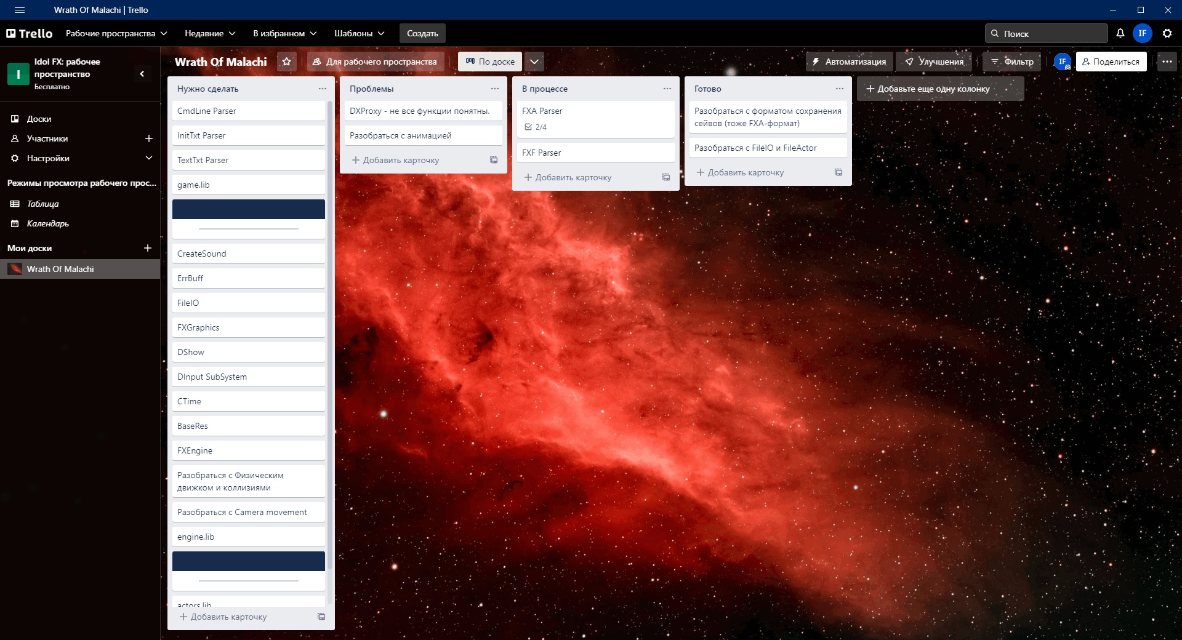Expand the Шаблоны dropdown
The height and width of the screenshot is (640, 1182).
pyautogui.click(x=360, y=33)
